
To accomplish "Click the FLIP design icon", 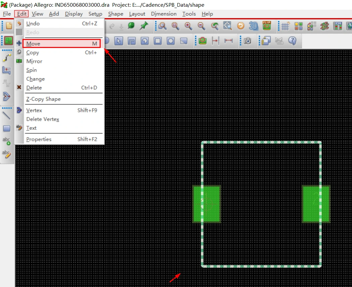I will [x=267, y=25].
